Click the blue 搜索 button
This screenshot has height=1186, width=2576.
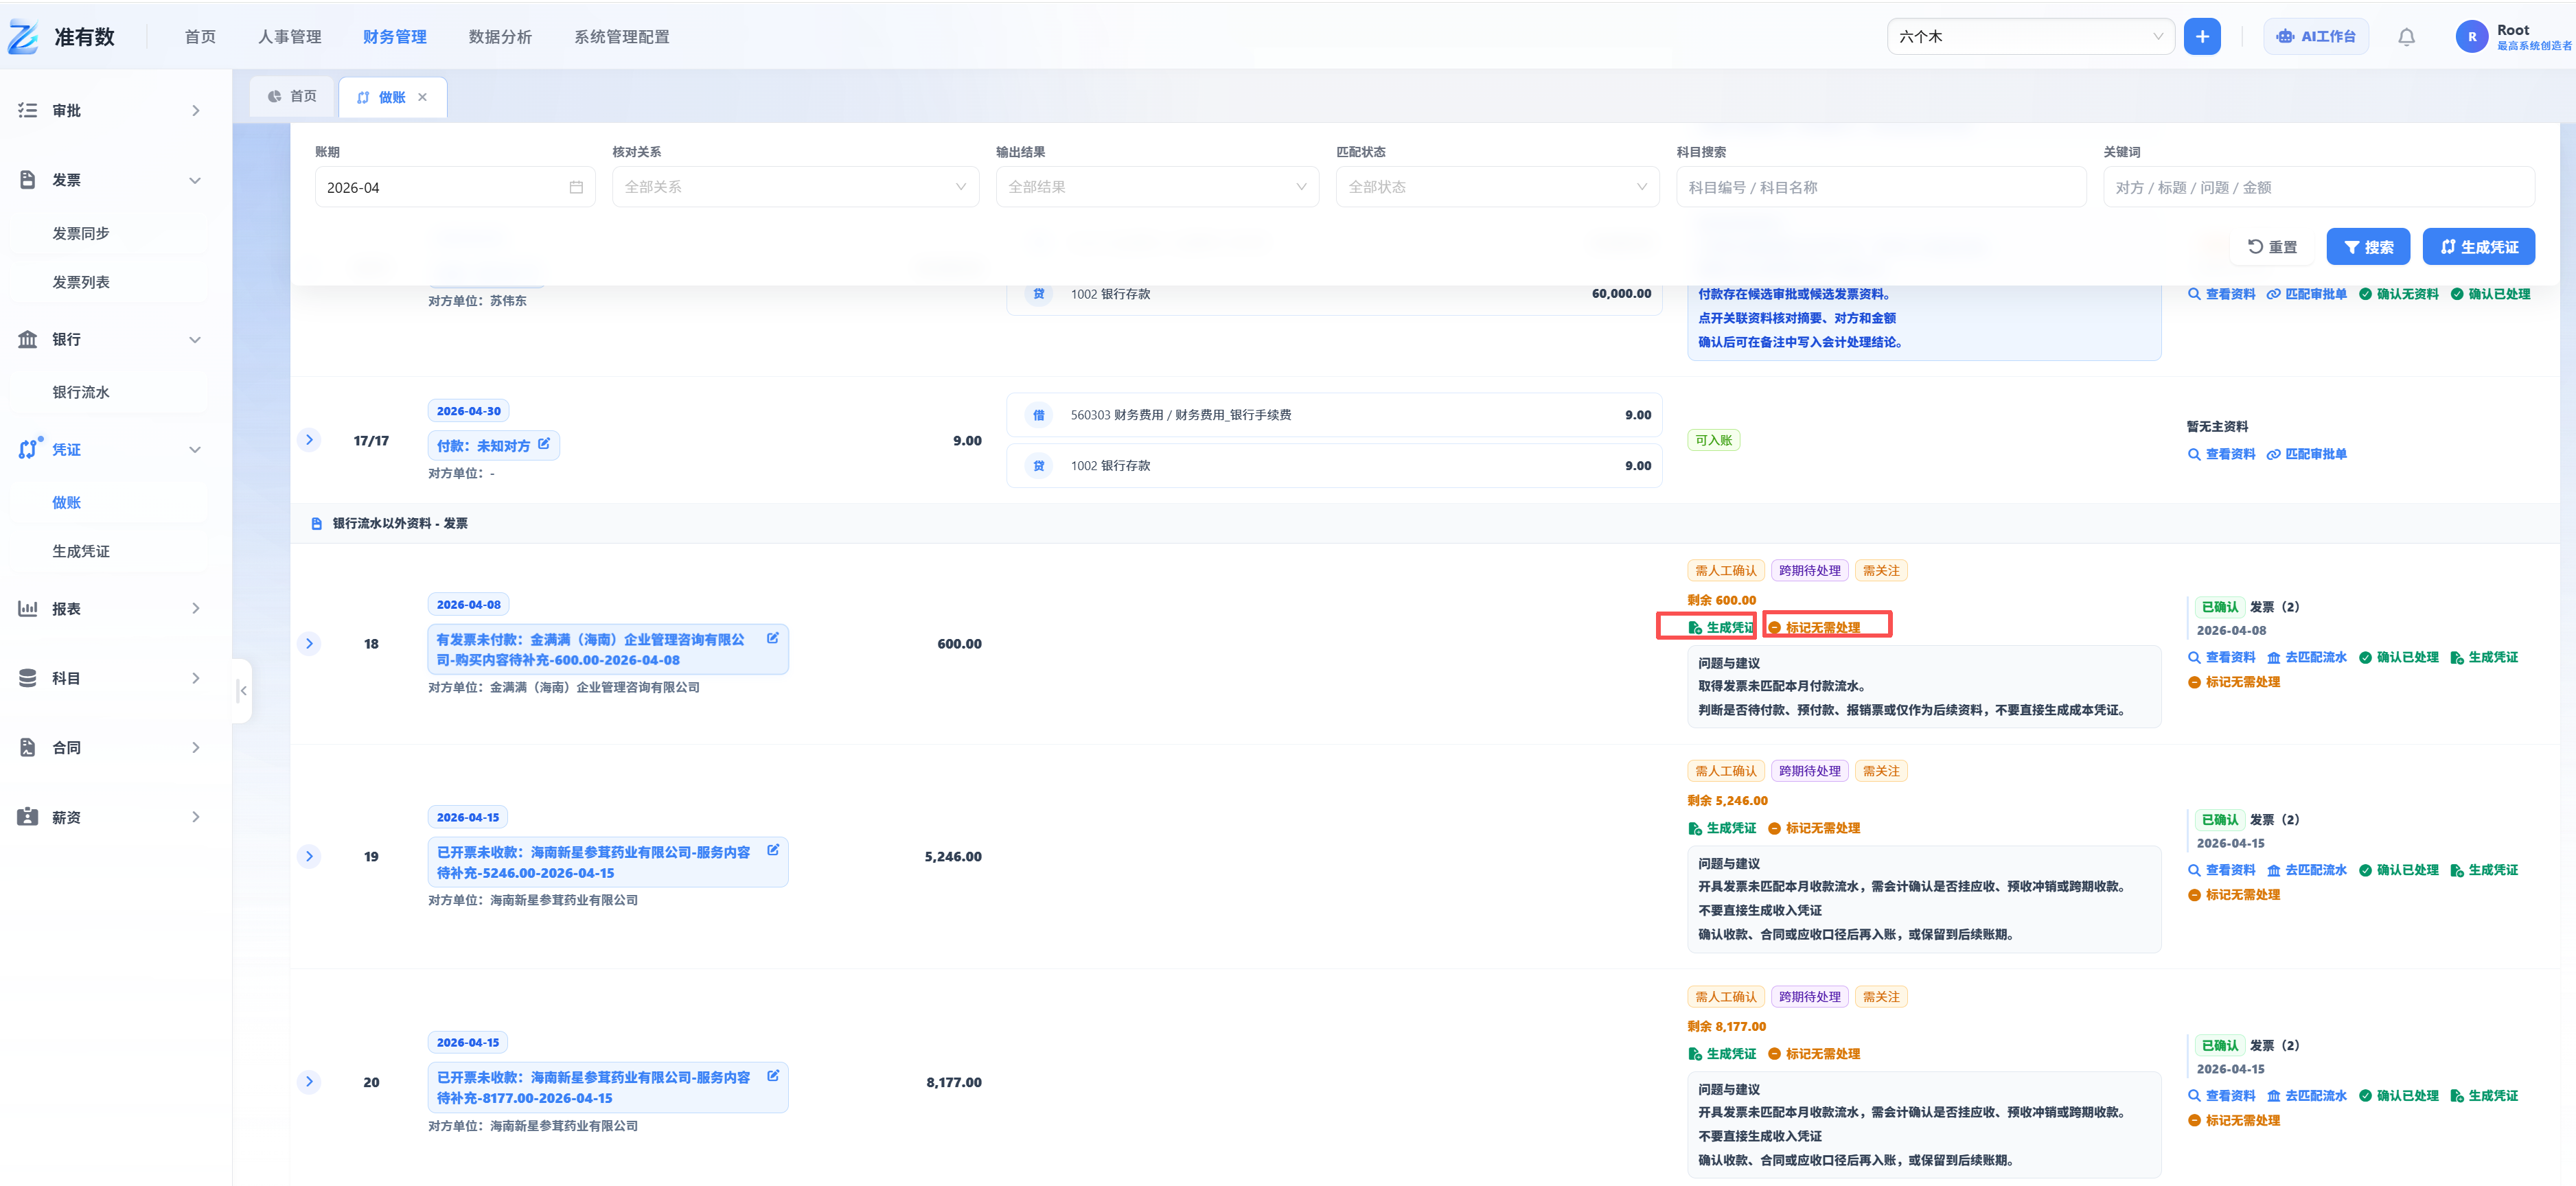(x=2368, y=247)
